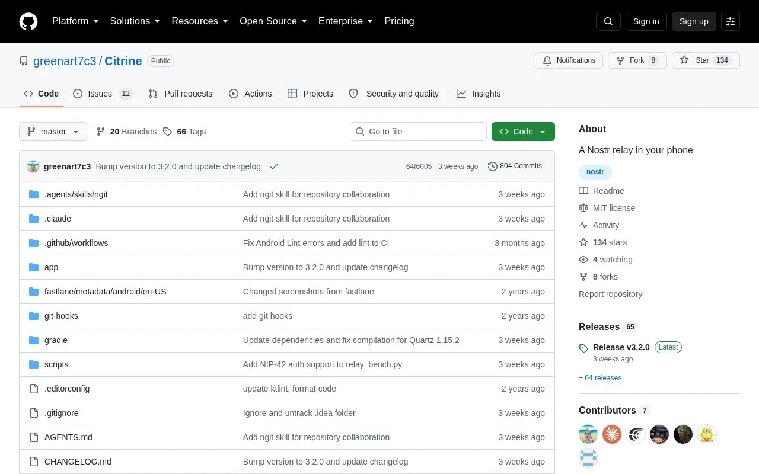759x474 pixels.
Task: Expand the Platform menu
Action: [75, 21]
